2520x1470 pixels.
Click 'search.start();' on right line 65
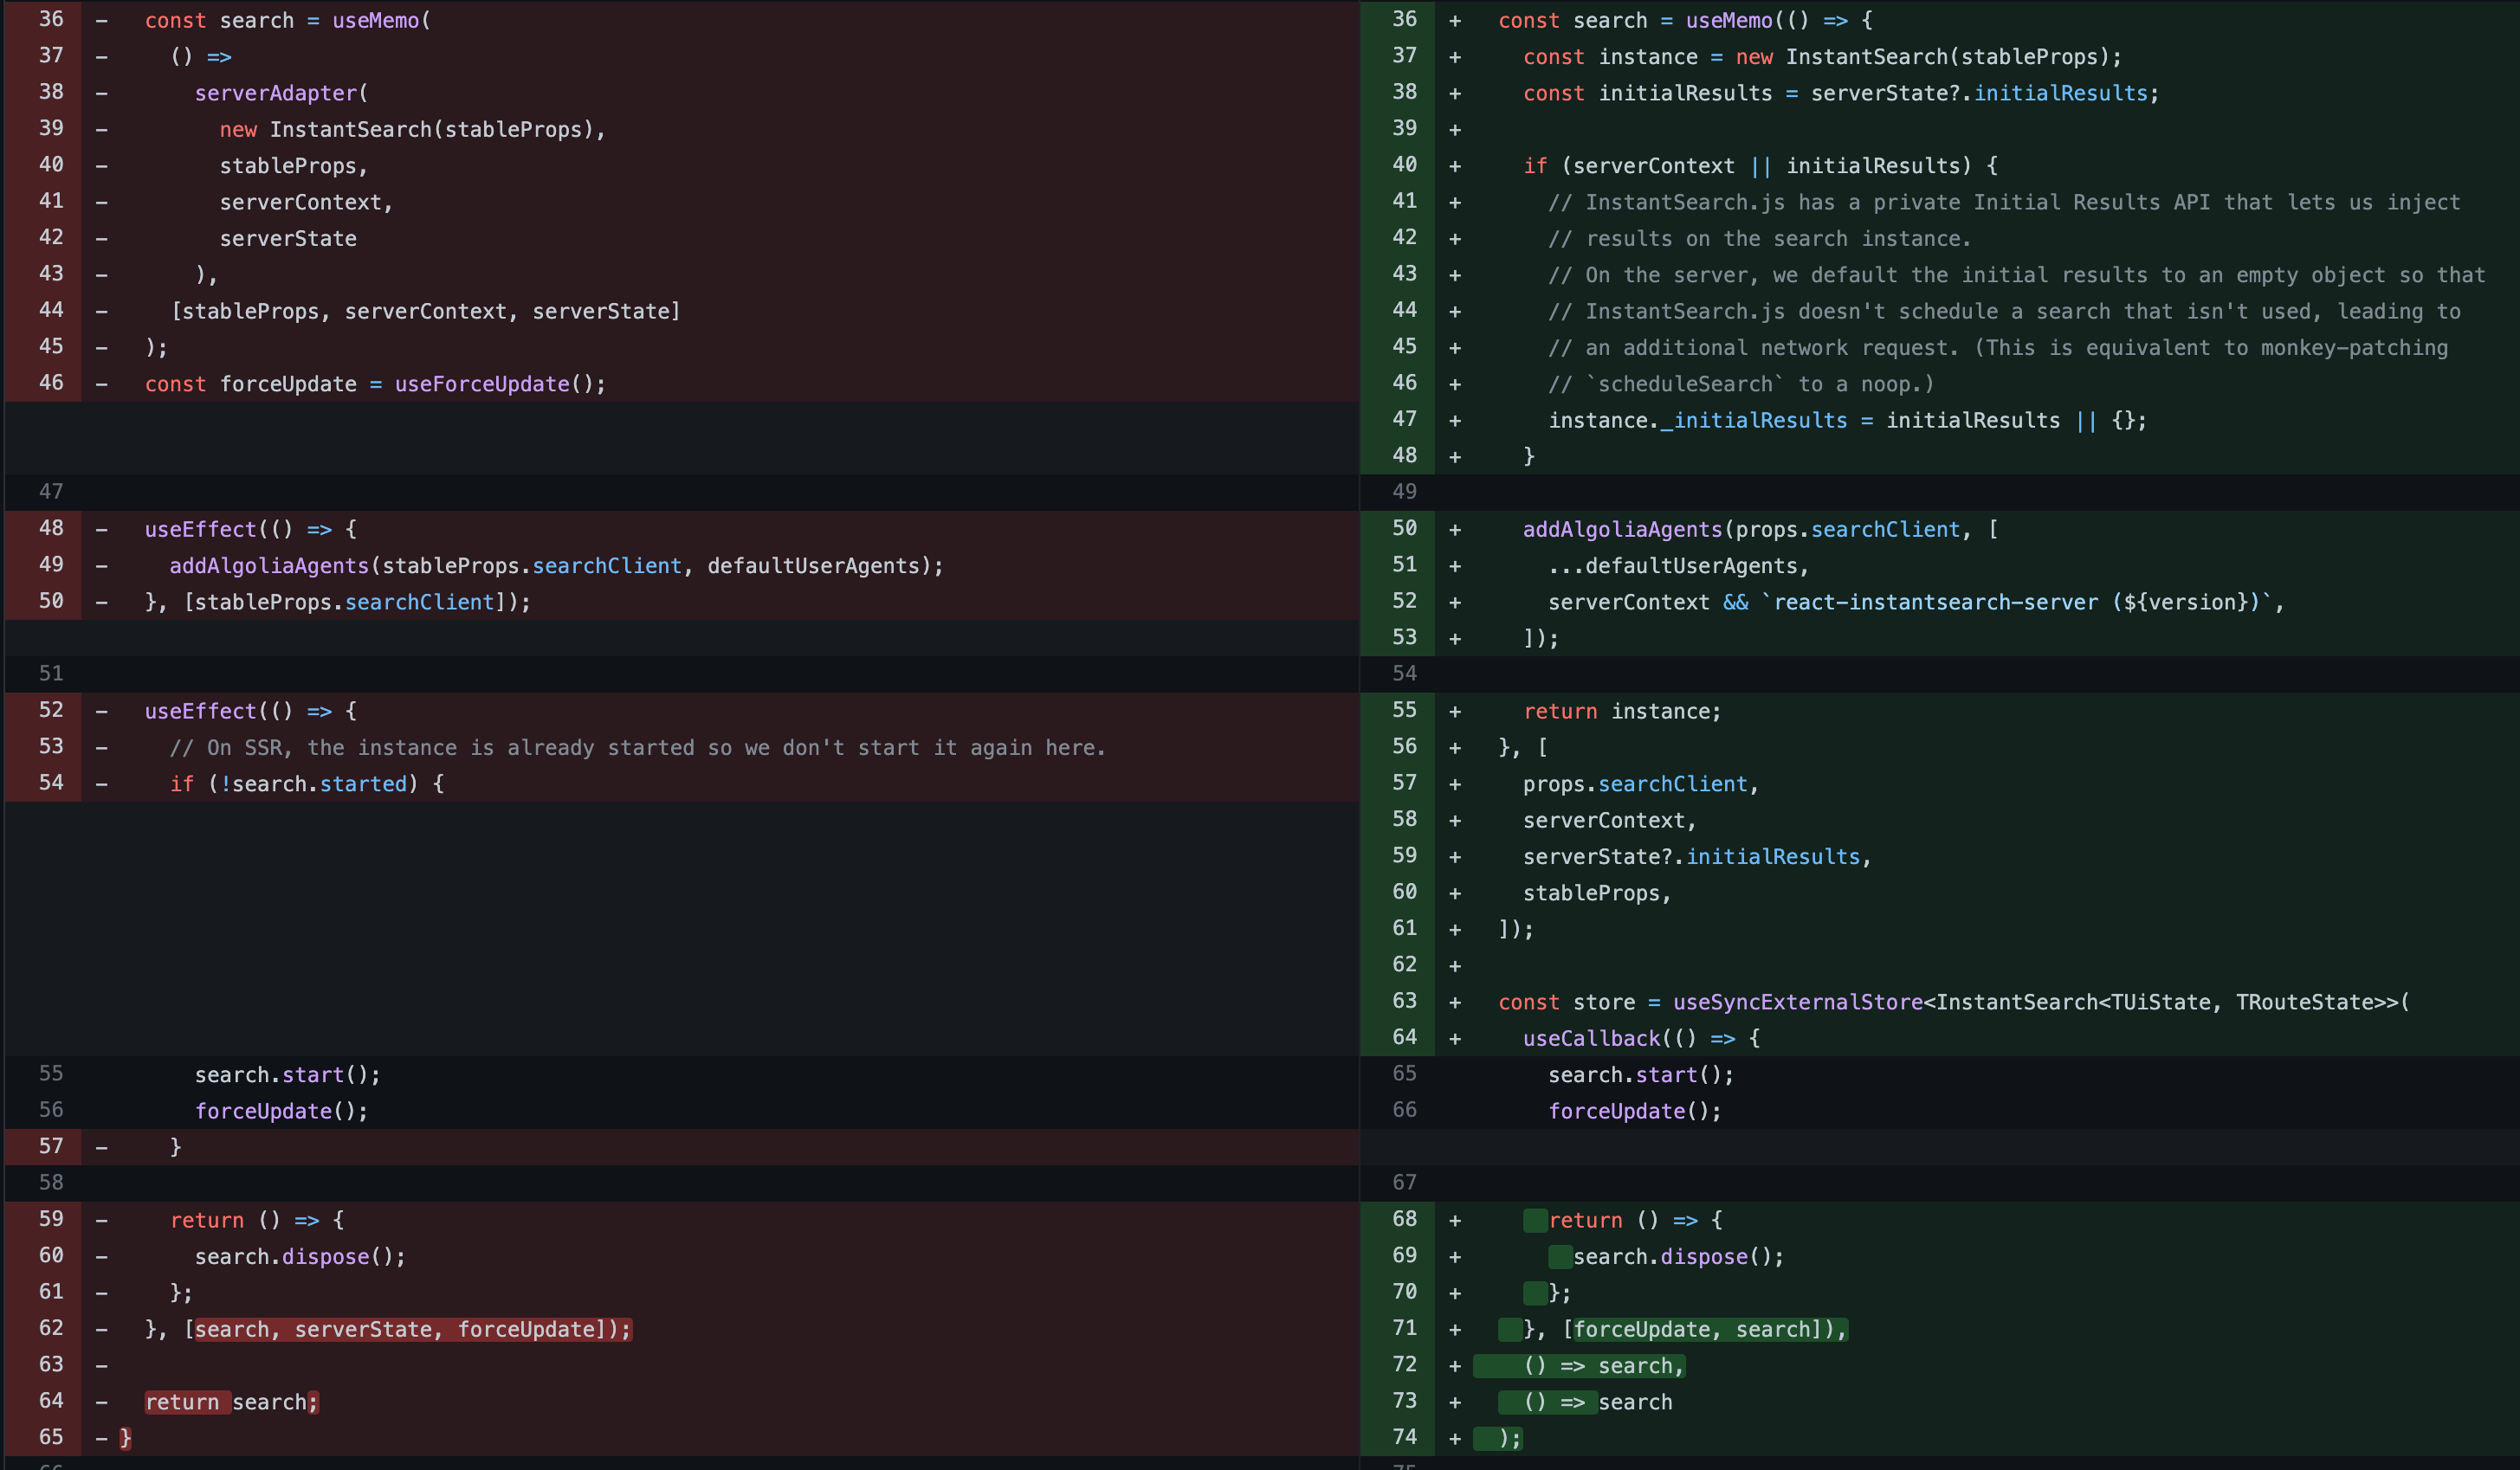[x=1641, y=1075]
